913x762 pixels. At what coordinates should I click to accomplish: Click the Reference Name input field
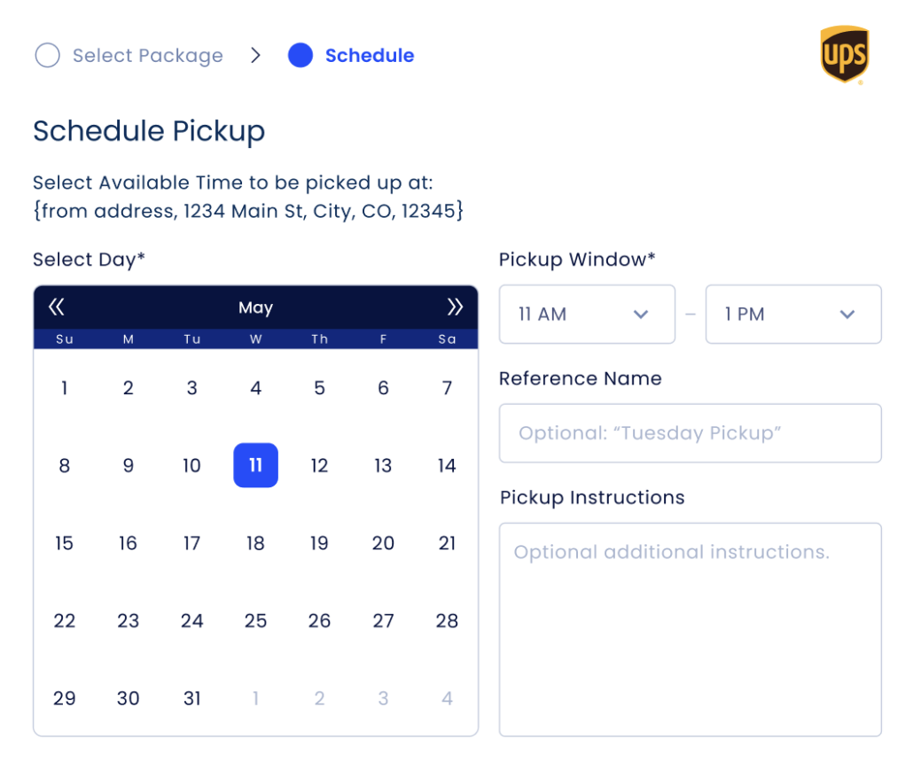pyautogui.click(x=690, y=433)
